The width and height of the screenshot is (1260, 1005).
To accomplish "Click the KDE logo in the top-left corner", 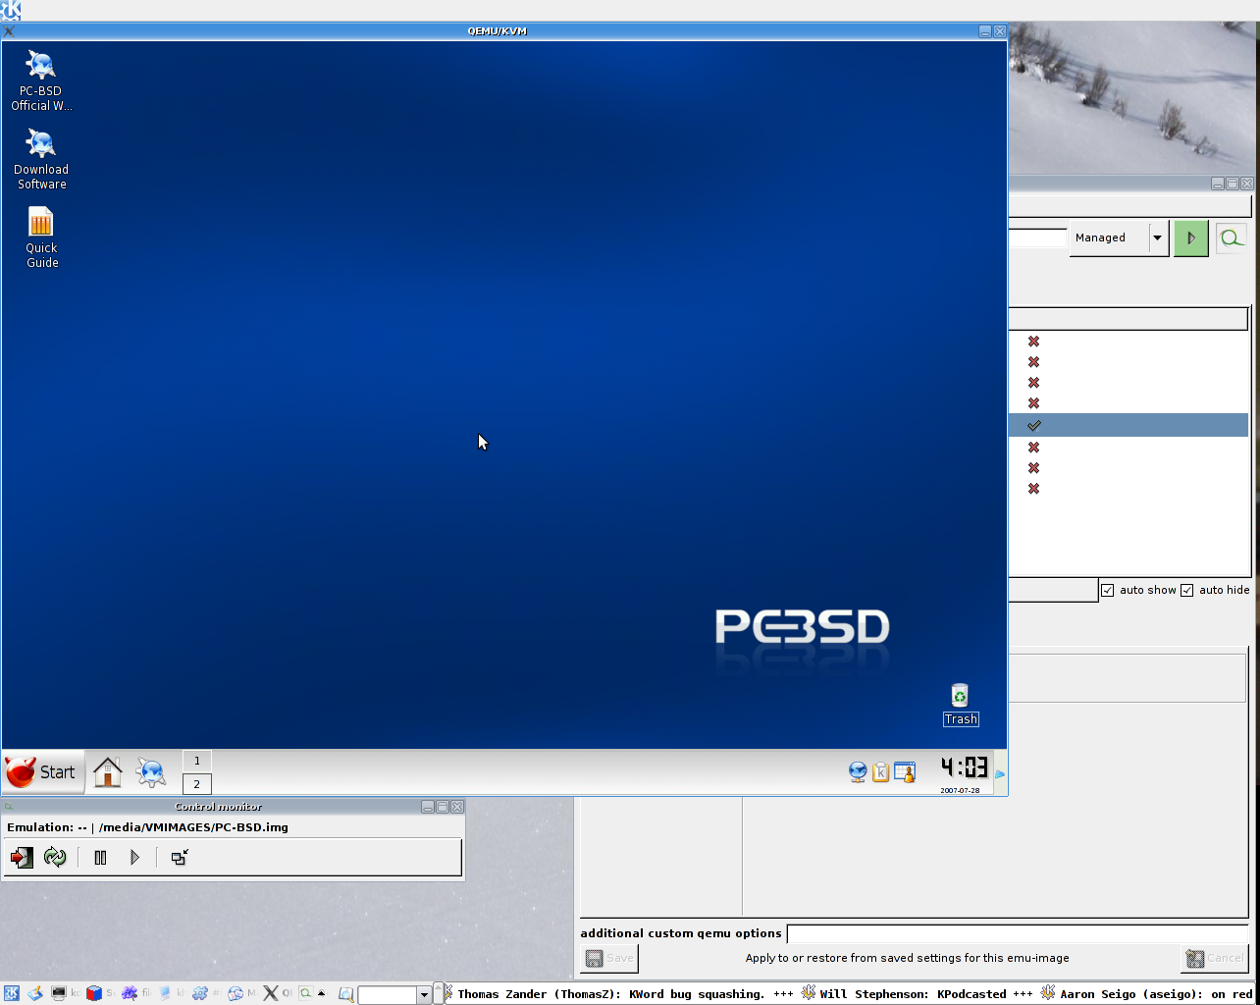I will (x=11, y=11).
